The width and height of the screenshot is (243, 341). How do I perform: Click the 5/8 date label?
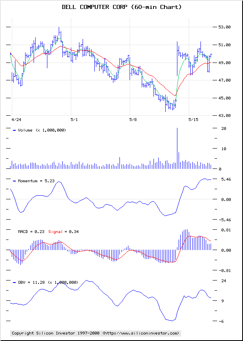tap(133, 119)
